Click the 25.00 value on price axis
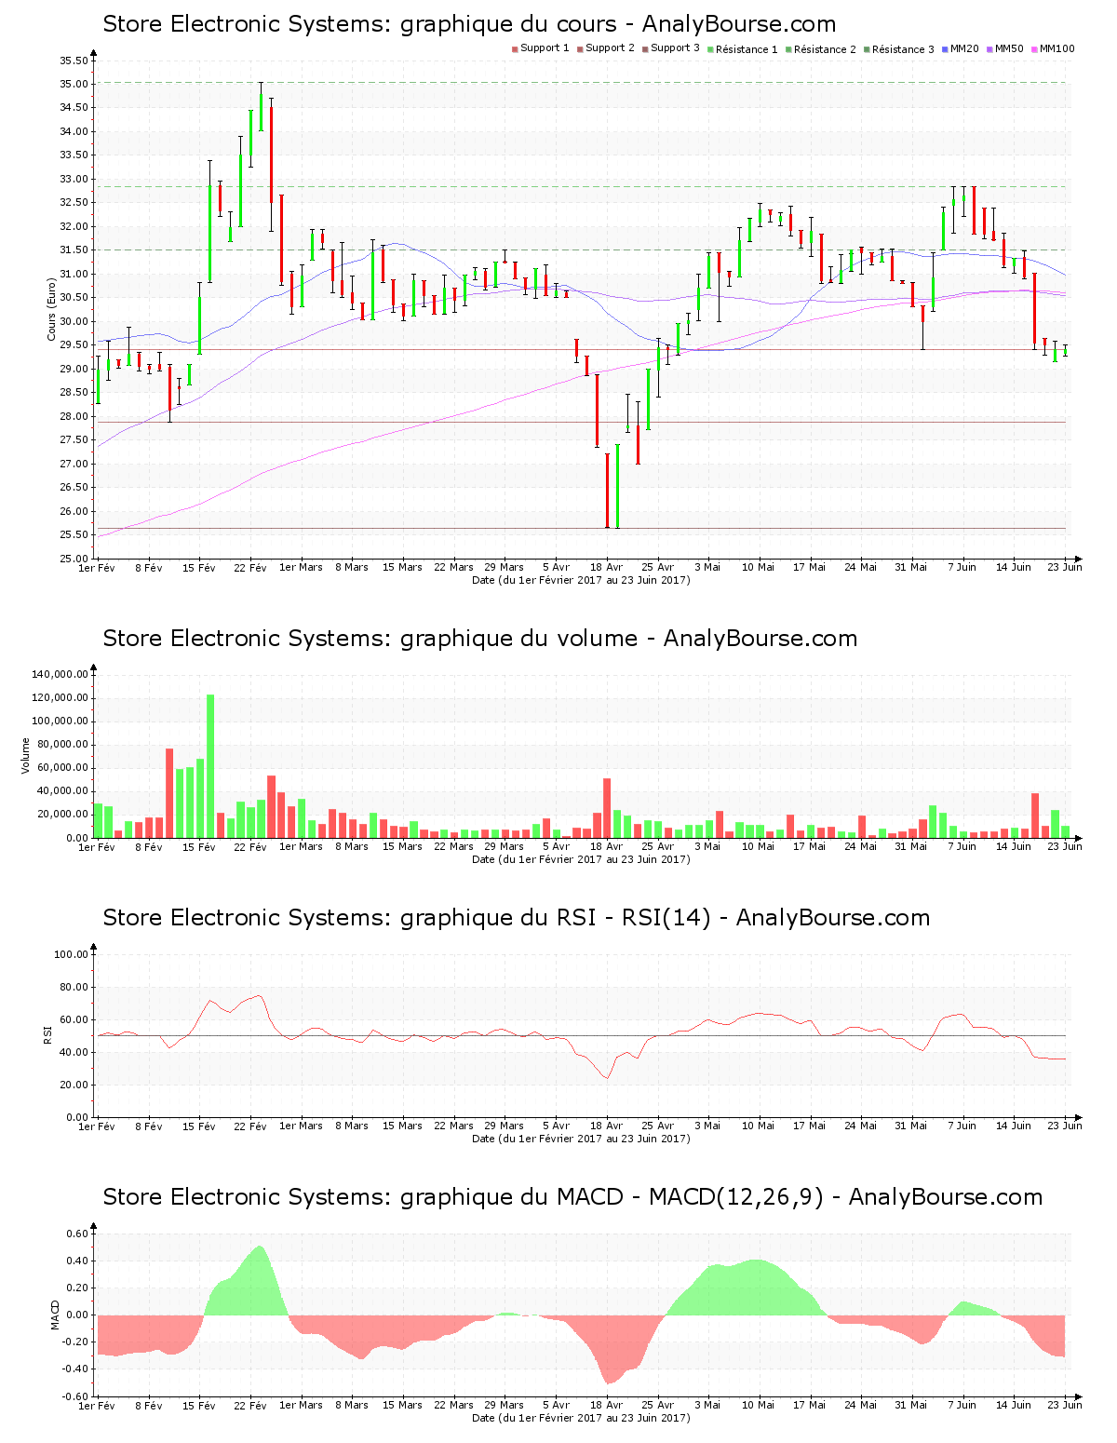 (x=74, y=559)
